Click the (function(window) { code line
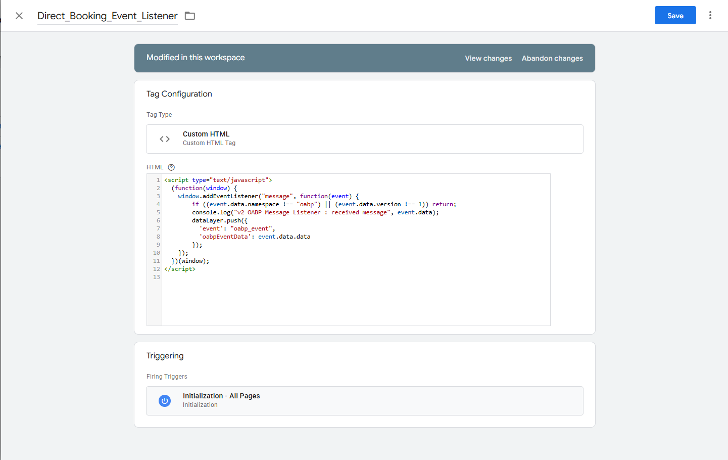728x460 pixels. pyautogui.click(x=204, y=188)
